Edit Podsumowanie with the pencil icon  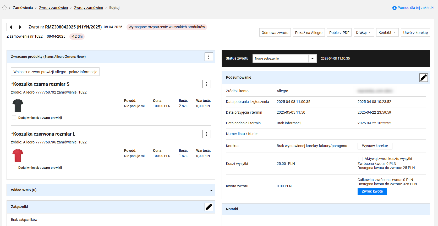click(424, 78)
